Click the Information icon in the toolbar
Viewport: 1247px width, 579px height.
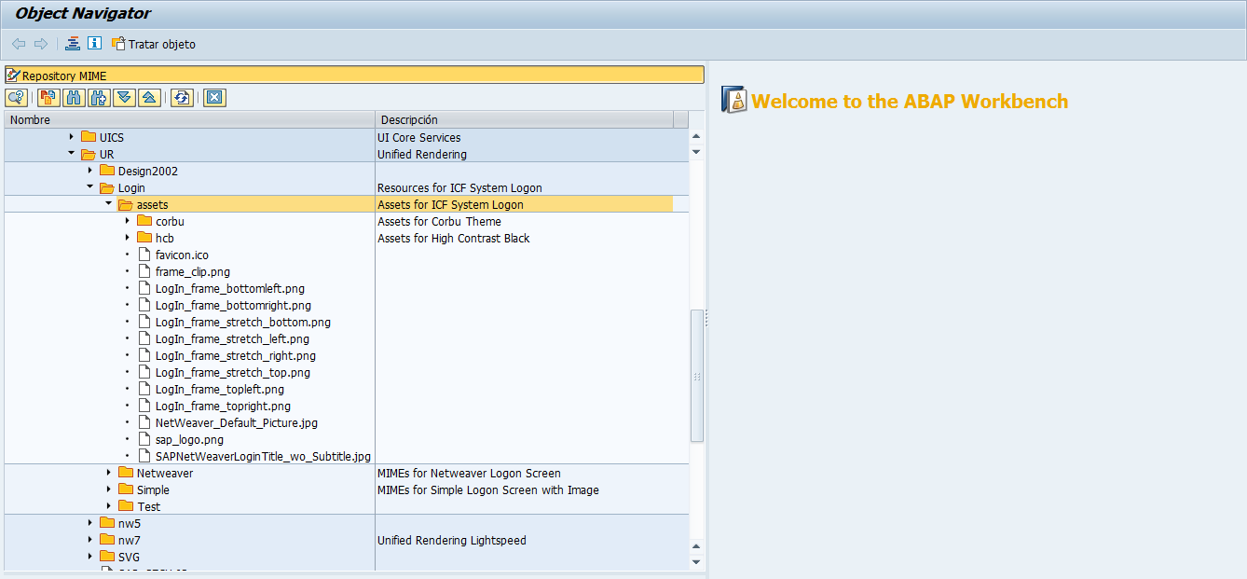(x=93, y=43)
